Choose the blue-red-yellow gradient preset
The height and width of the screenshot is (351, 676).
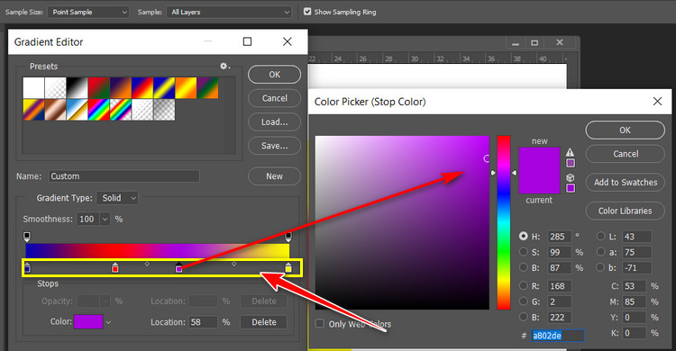click(x=142, y=88)
